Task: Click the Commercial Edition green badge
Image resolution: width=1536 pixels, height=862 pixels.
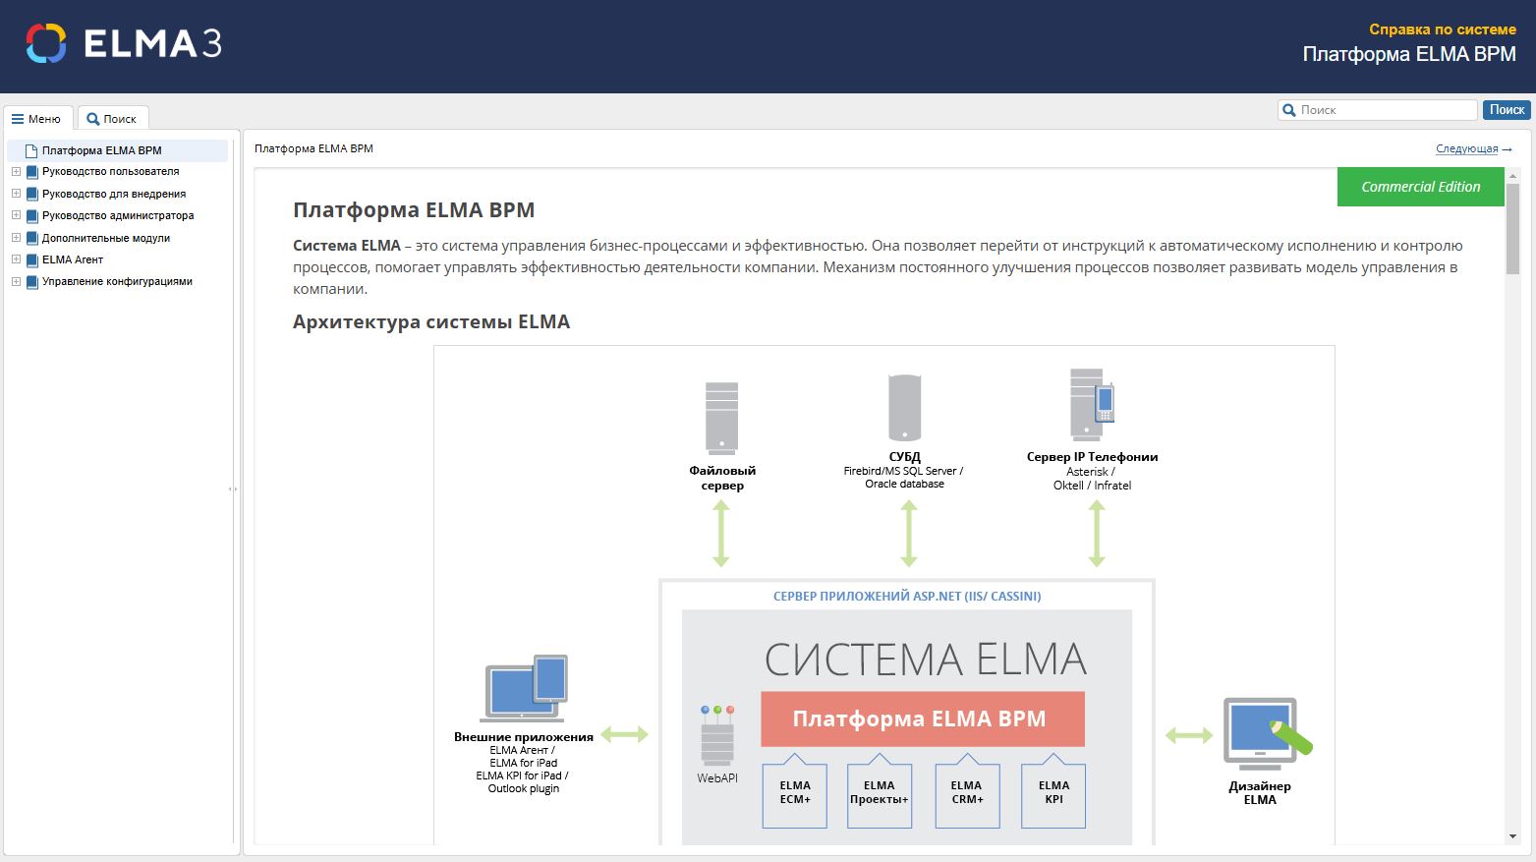Action: (1420, 187)
